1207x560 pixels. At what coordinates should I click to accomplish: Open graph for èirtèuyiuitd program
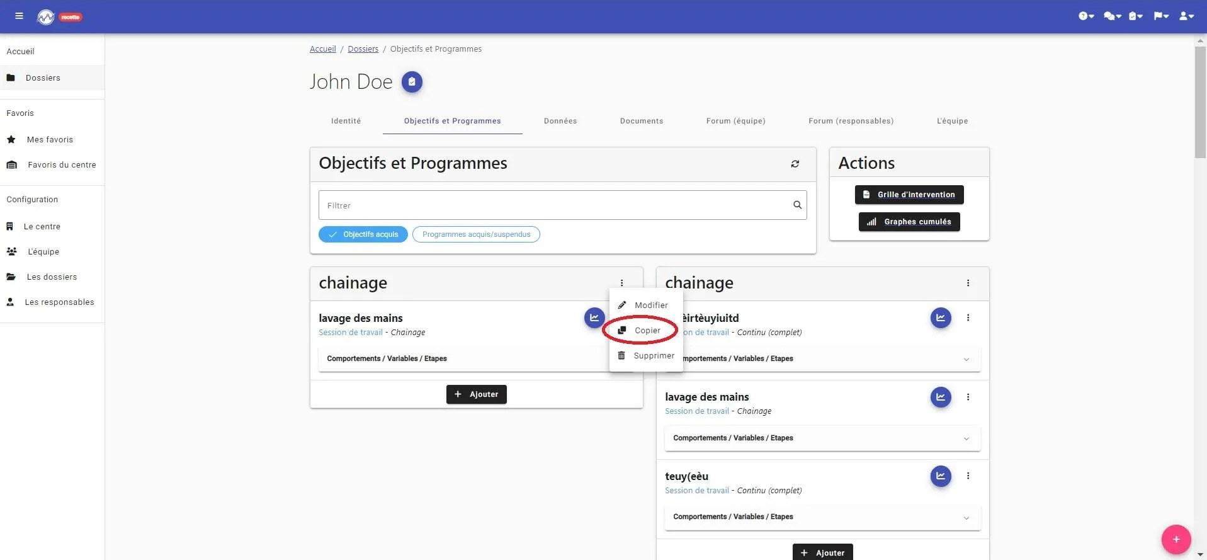tap(941, 317)
